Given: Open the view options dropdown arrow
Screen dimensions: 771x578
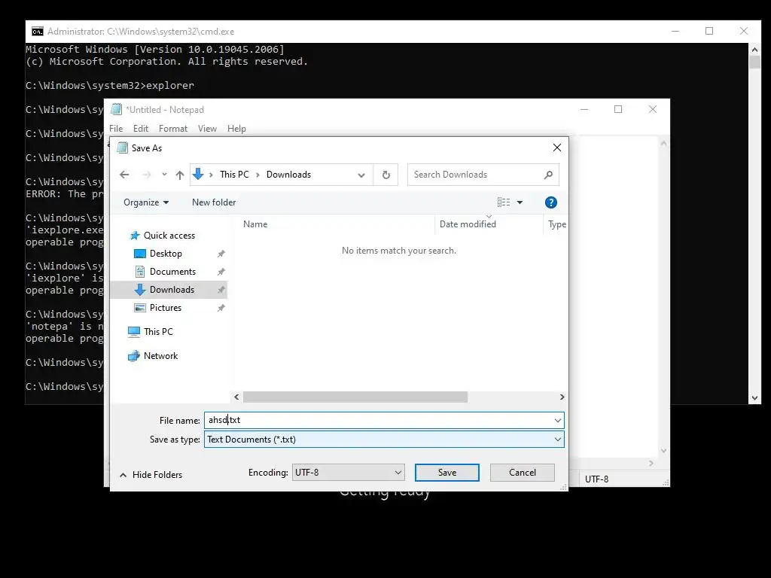Looking at the screenshot, I should 520,202.
